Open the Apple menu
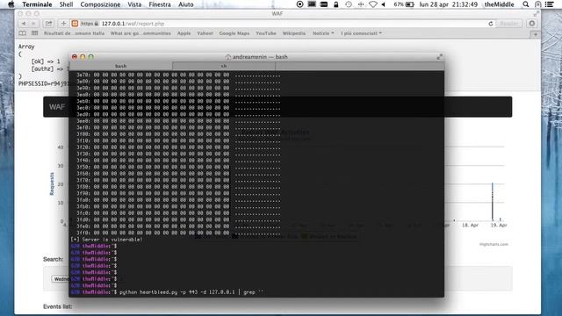562x316 pixels. 11,4
